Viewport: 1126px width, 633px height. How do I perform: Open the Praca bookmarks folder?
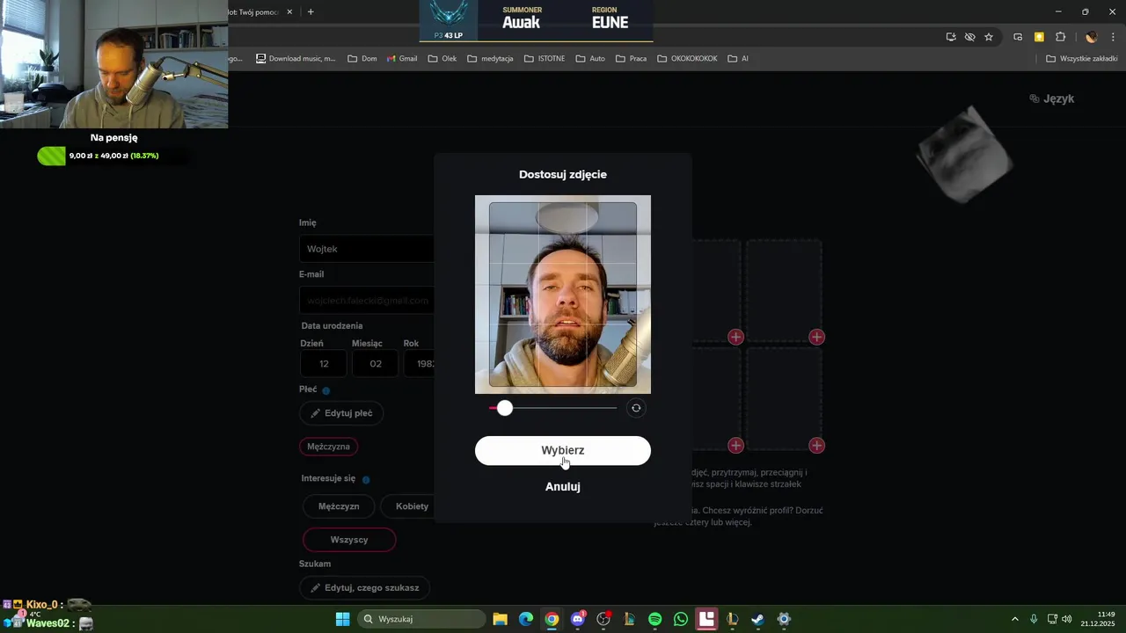coord(631,59)
